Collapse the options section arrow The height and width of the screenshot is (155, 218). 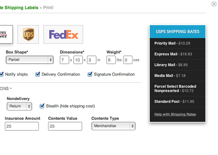point(11,88)
